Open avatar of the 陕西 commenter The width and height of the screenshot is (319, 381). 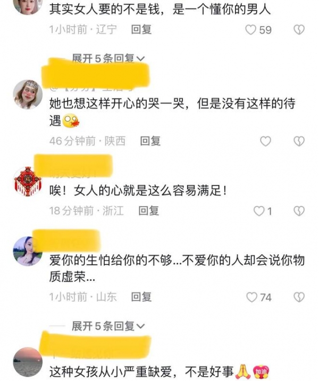pyautogui.click(x=28, y=94)
